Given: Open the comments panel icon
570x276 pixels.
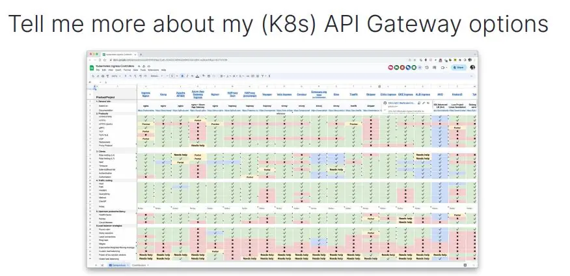Looking at the screenshot, I should [435, 67].
